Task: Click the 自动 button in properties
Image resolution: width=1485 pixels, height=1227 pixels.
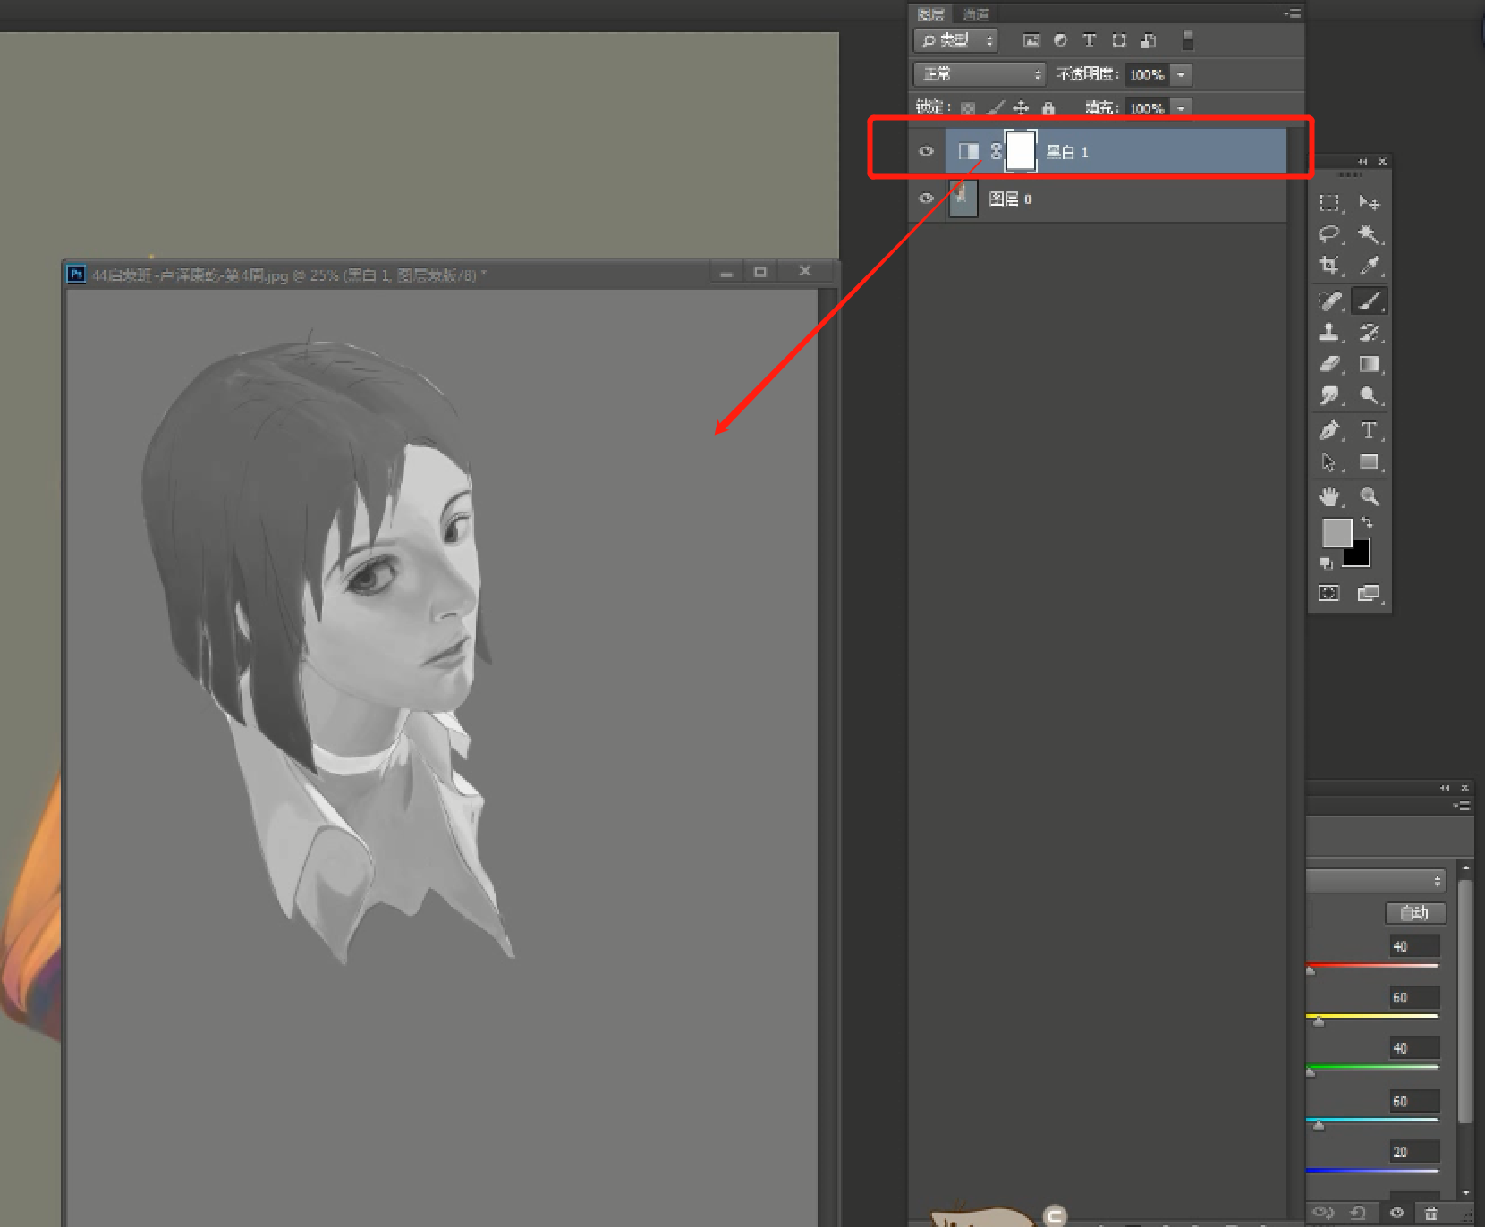Action: (1415, 912)
